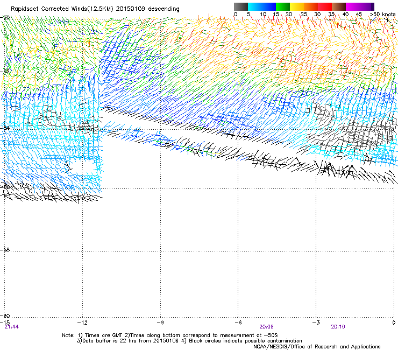Click the '-15' longitude axis label

pyautogui.click(x=5, y=323)
